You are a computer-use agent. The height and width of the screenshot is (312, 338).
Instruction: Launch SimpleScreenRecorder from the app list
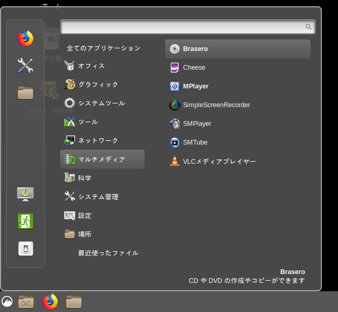pyautogui.click(x=238, y=105)
